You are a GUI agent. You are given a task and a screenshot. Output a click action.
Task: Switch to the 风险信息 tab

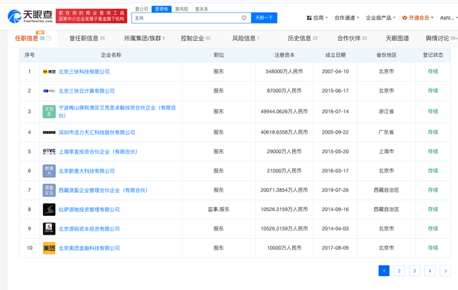245,39
